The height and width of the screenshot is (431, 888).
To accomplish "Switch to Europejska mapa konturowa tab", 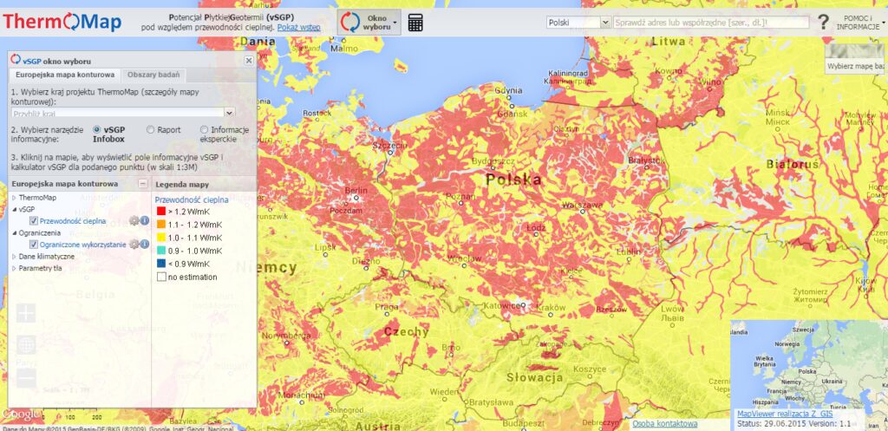I will coord(65,75).
